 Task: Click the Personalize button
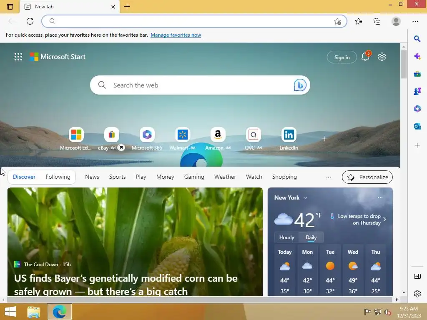(367, 177)
